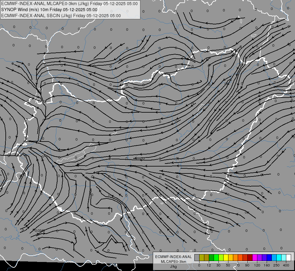Select the amber legend swatch
295x271 pixels.
[231, 257]
